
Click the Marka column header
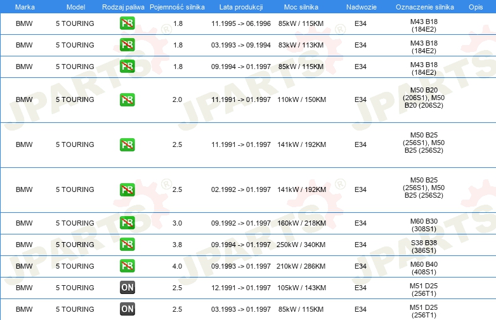pos(25,7)
